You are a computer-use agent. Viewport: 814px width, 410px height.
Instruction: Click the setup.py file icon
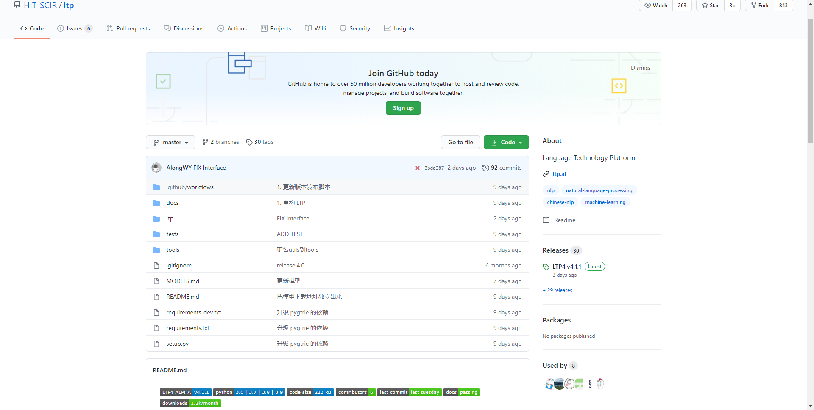[156, 344]
